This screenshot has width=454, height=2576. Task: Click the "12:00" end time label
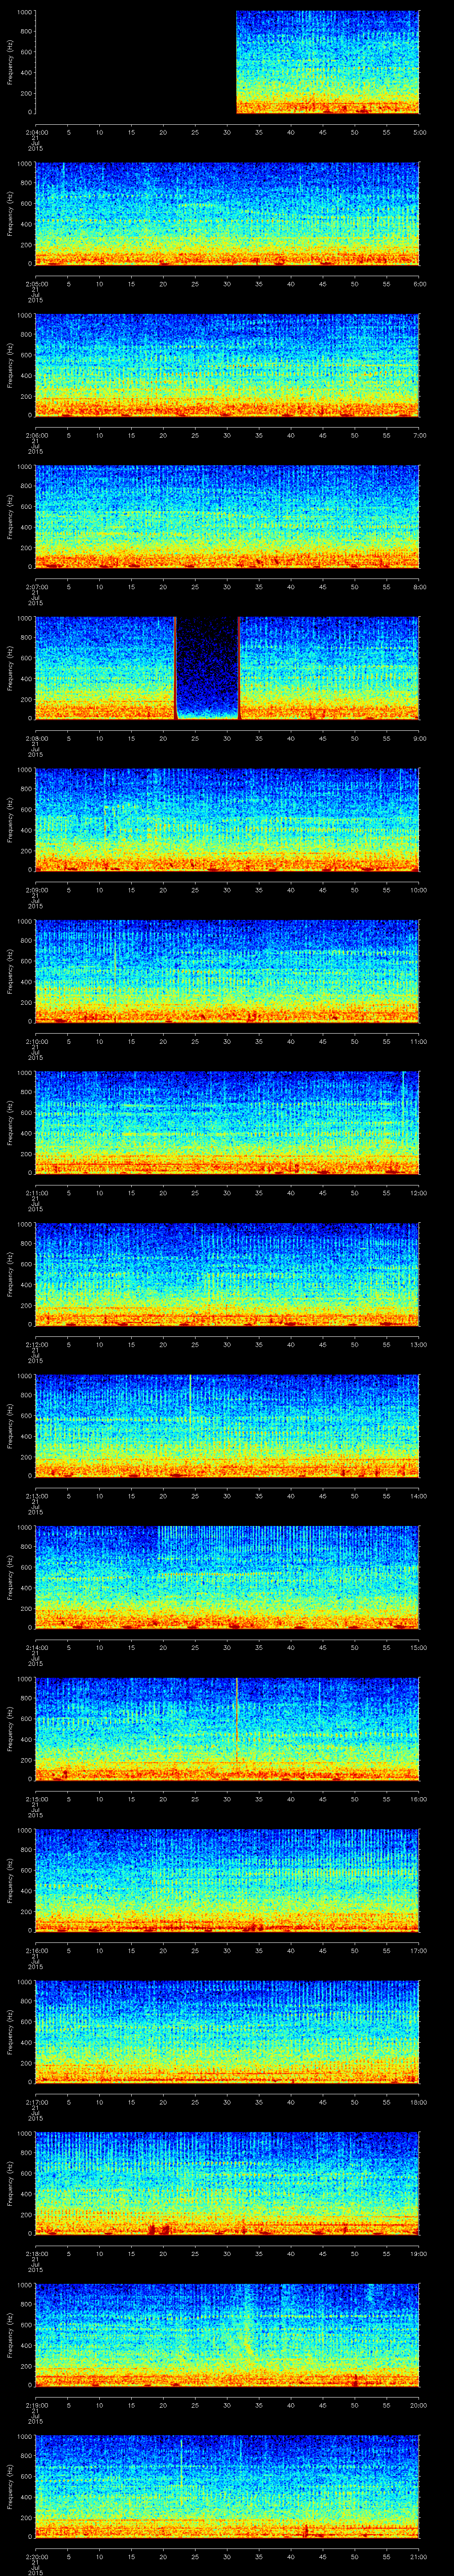click(x=419, y=1192)
